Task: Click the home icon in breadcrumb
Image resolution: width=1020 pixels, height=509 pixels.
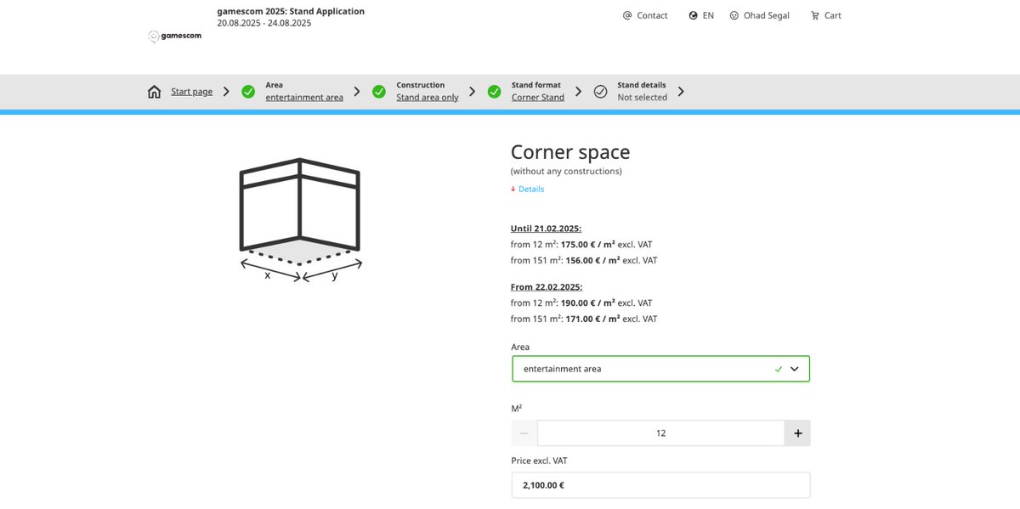Action: pos(154,92)
